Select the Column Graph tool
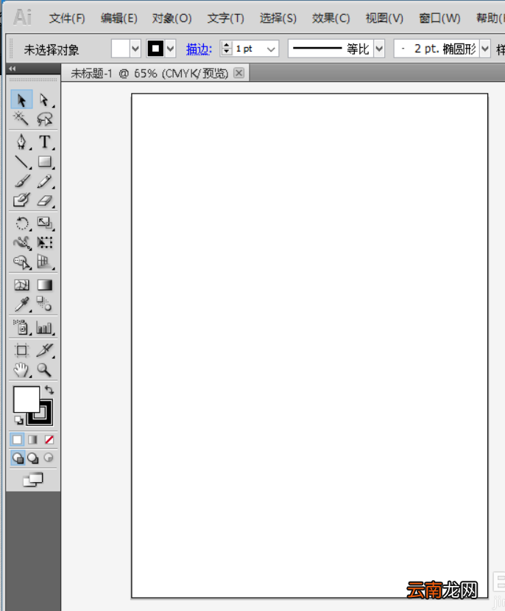Image resolution: width=505 pixels, height=611 pixels. coord(44,327)
